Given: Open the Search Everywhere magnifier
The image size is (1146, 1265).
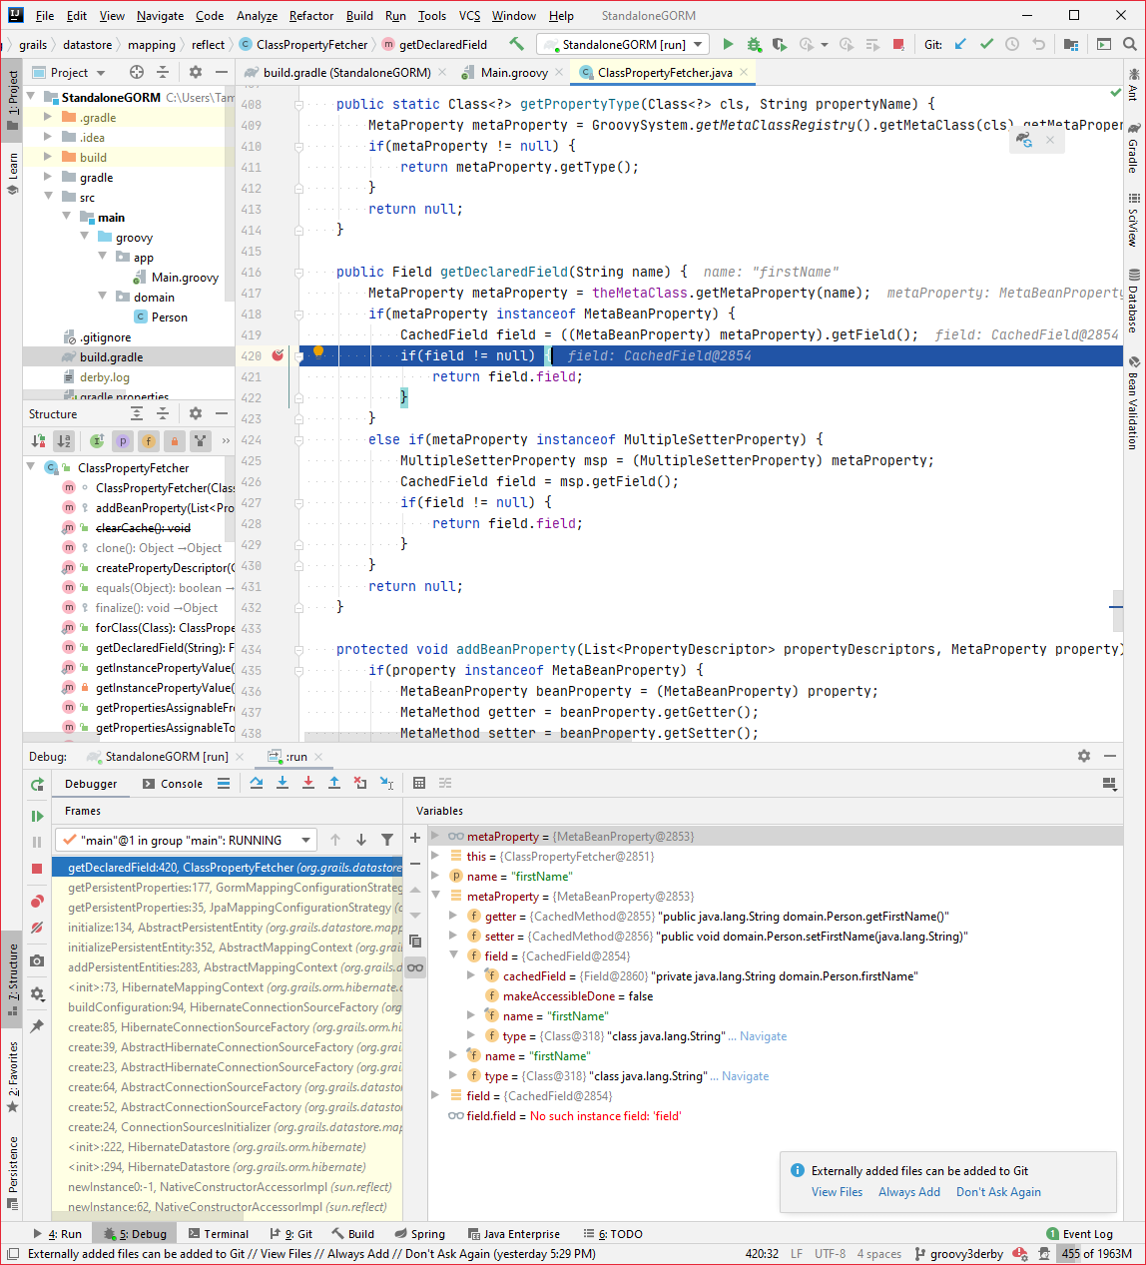Looking at the screenshot, I should tap(1130, 44).
